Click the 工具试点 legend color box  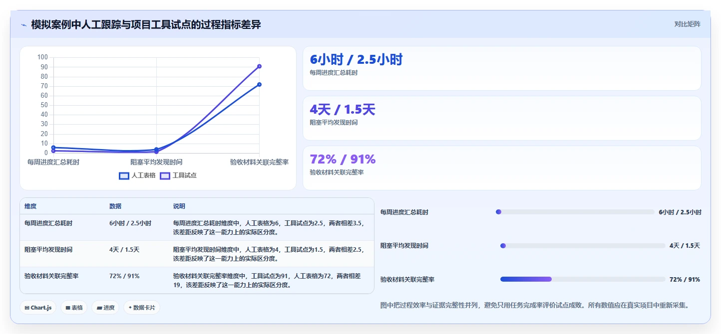point(165,175)
